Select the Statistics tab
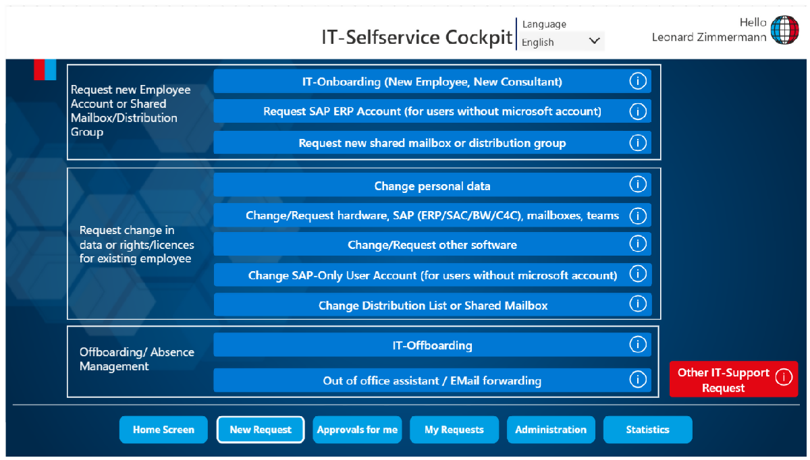The image size is (810, 460). click(647, 430)
